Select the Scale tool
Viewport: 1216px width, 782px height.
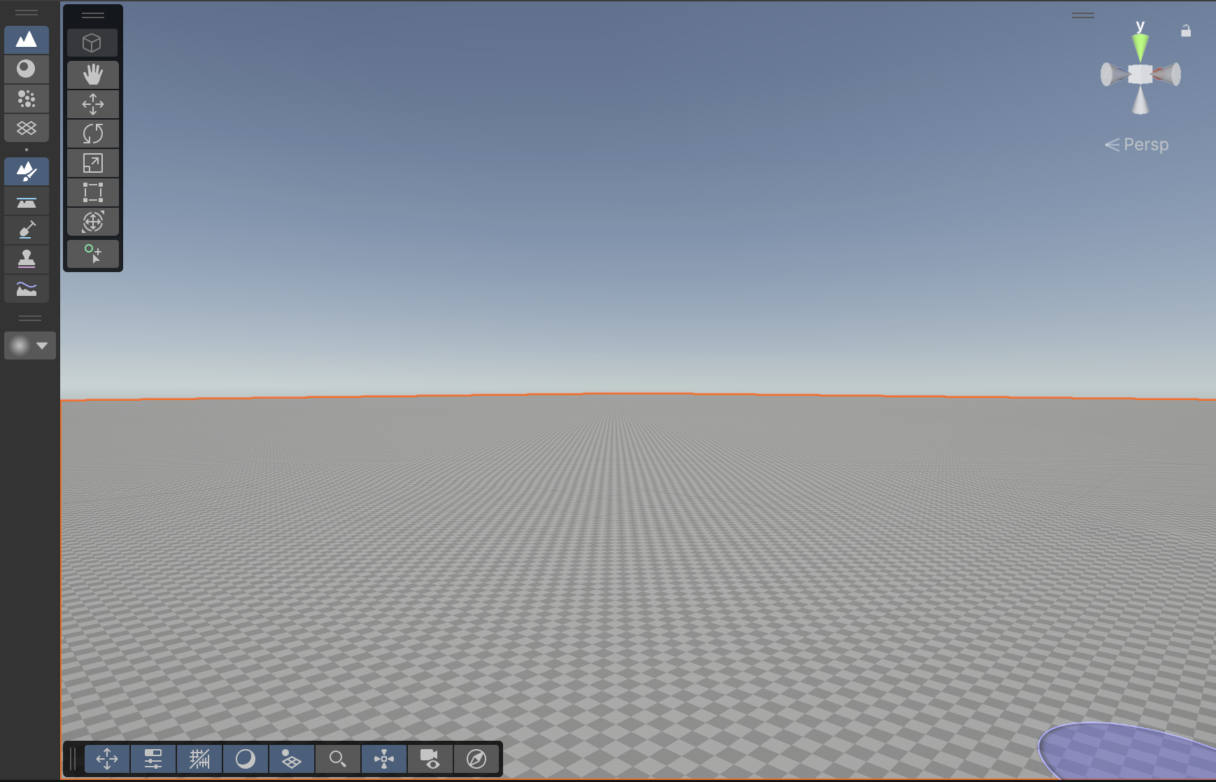(92, 163)
